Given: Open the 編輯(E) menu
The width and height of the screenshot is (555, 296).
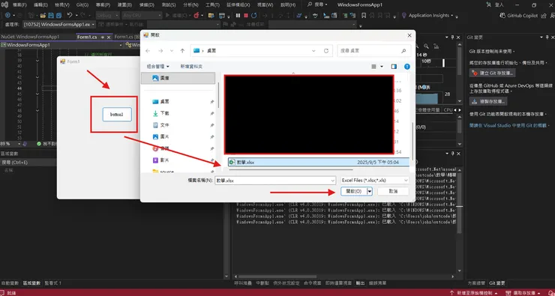Looking at the screenshot, I should [x=40, y=5].
